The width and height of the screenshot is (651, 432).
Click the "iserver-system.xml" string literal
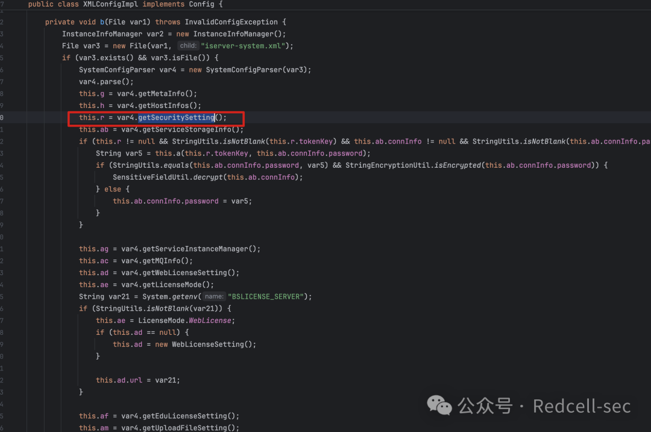click(x=243, y=46)
